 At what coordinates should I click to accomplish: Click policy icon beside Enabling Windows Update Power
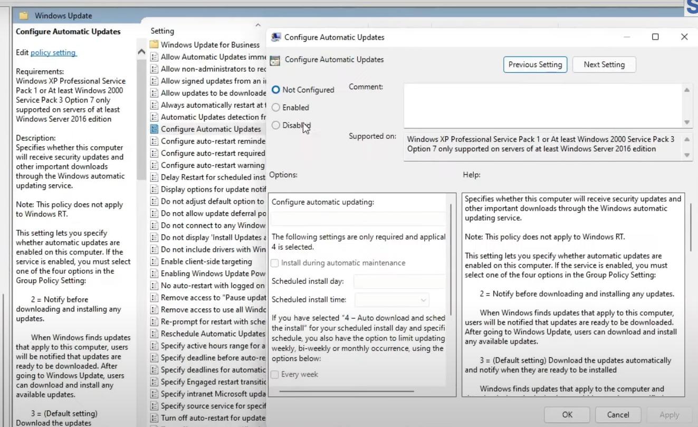click(x=154, y=273)
